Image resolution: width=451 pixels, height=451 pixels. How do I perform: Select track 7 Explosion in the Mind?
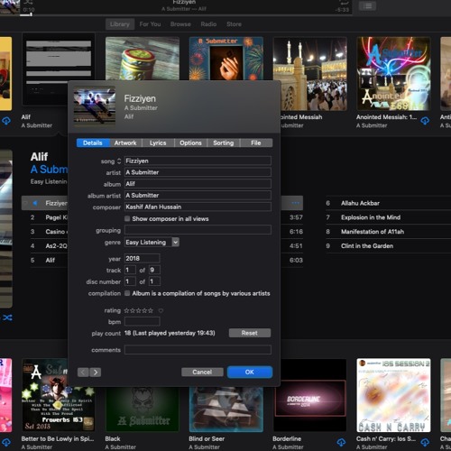388,217
